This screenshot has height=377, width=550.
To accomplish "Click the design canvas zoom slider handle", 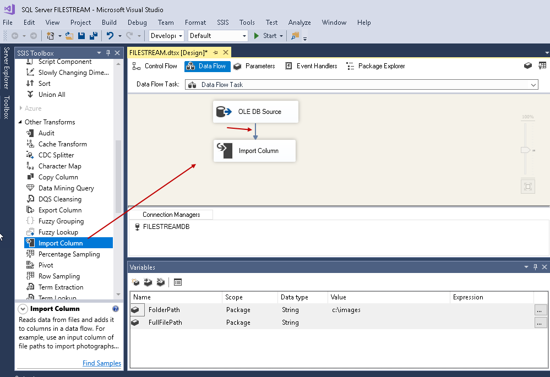I will 525,150.
